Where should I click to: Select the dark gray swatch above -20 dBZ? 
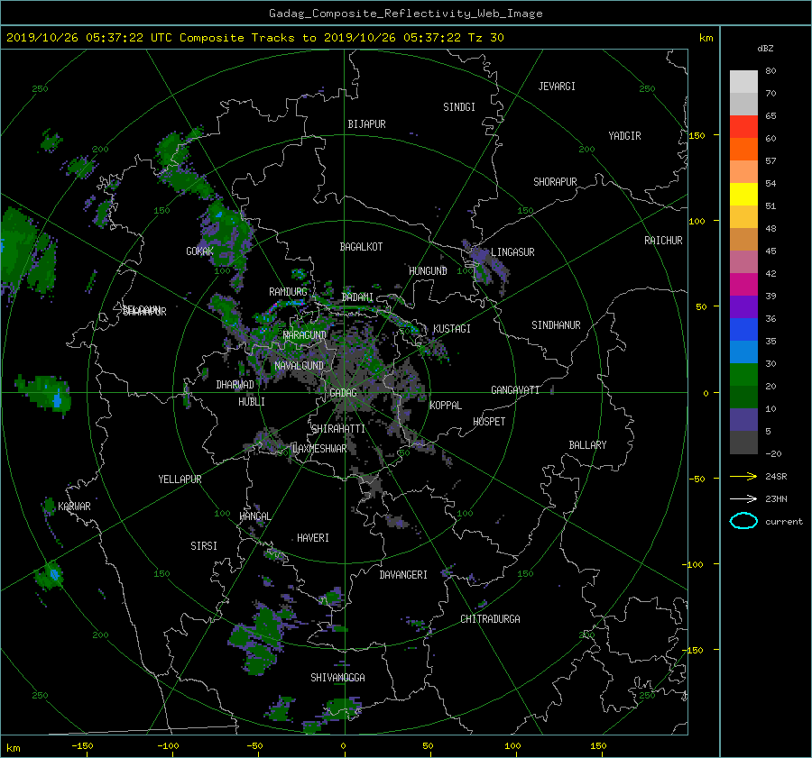pyautogui.click(x=743, y=442)
